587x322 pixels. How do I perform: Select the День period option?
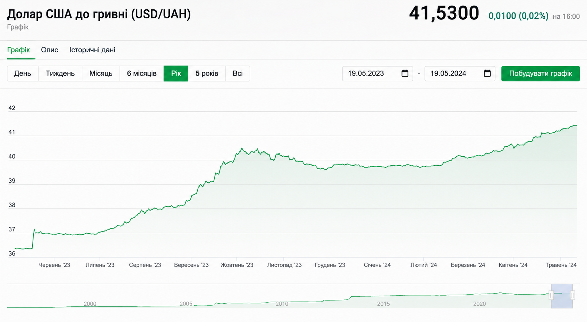click(x=23, y=73)
